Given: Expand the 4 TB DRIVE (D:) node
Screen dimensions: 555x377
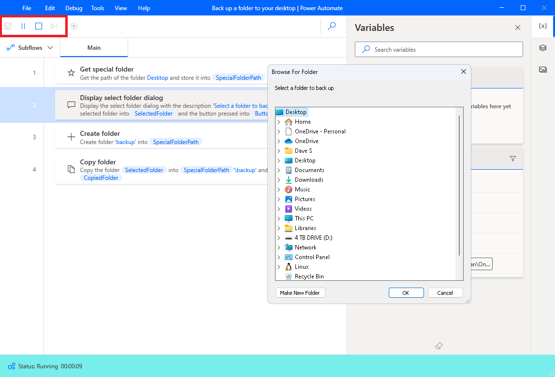Looking at the screenshot, I should tap(279, 238).
